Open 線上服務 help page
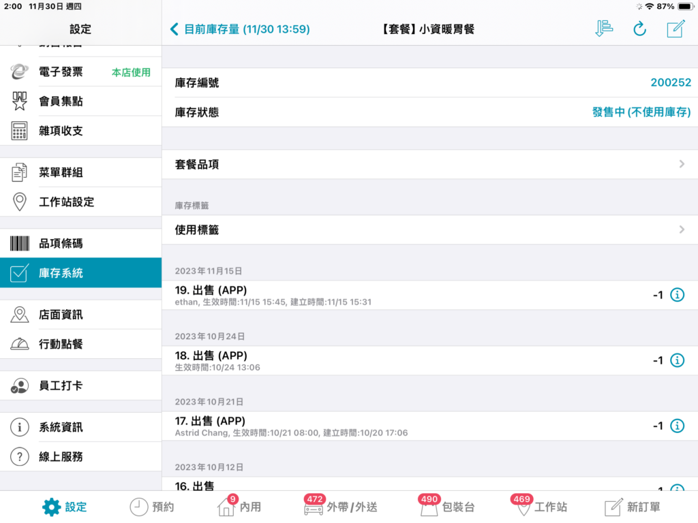The width and height of the screenshot is (698, 523). click(x=80, y=456)
